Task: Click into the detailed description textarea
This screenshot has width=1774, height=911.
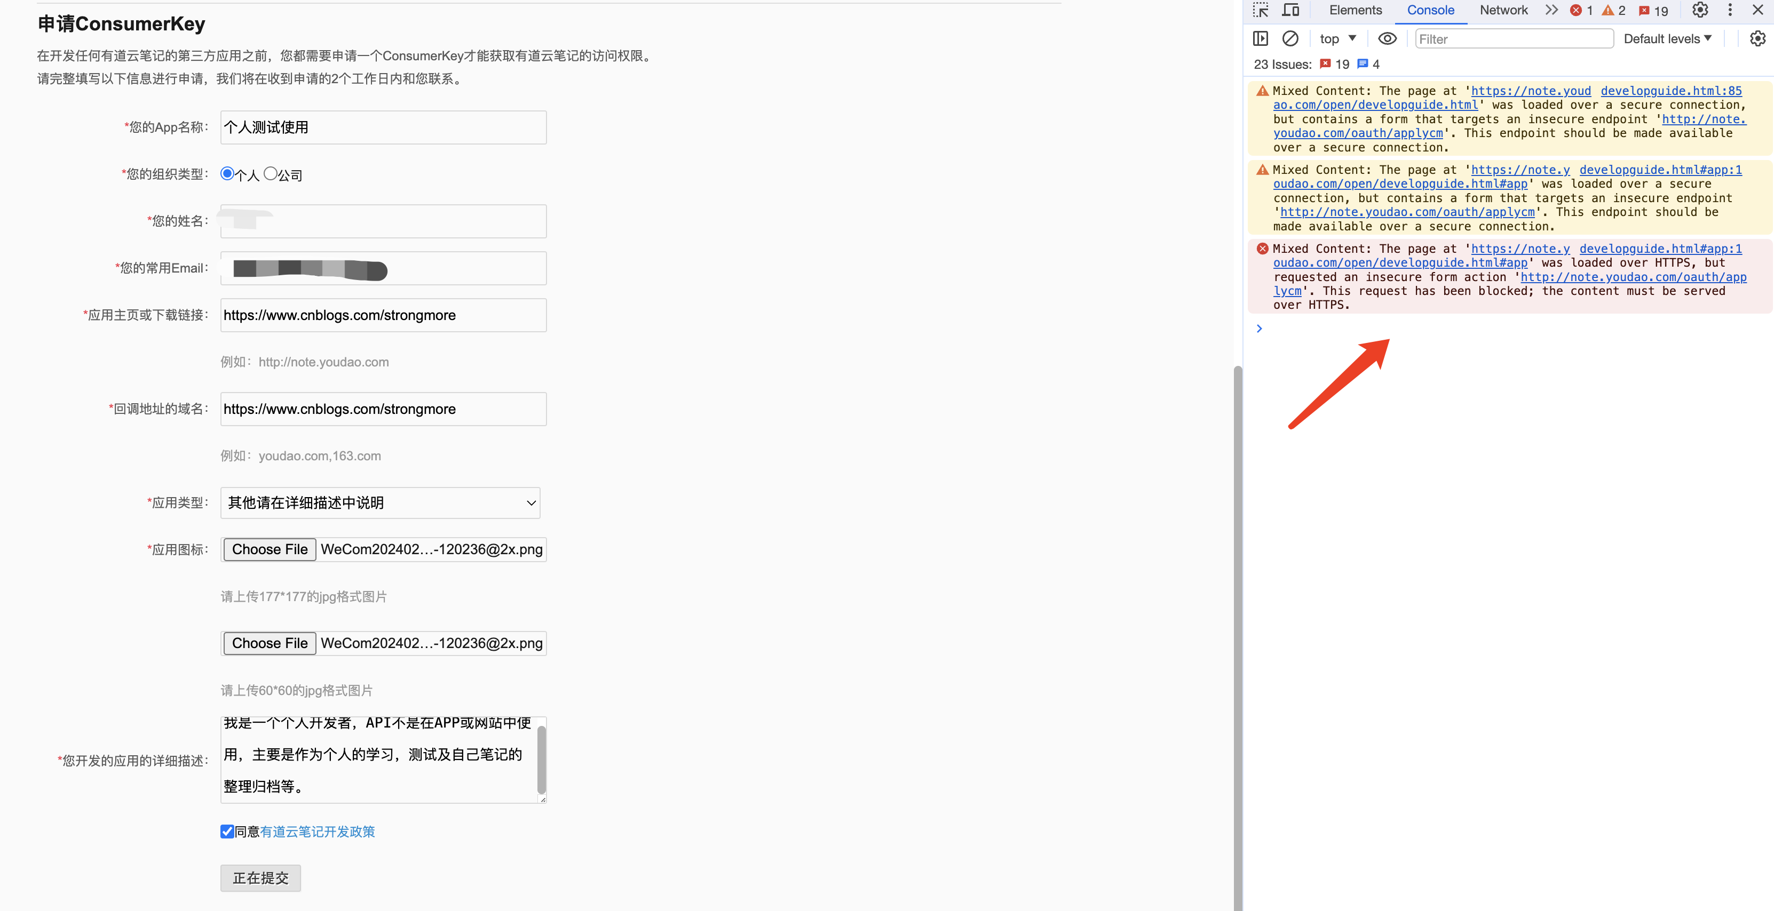Action: click(379, 760)
